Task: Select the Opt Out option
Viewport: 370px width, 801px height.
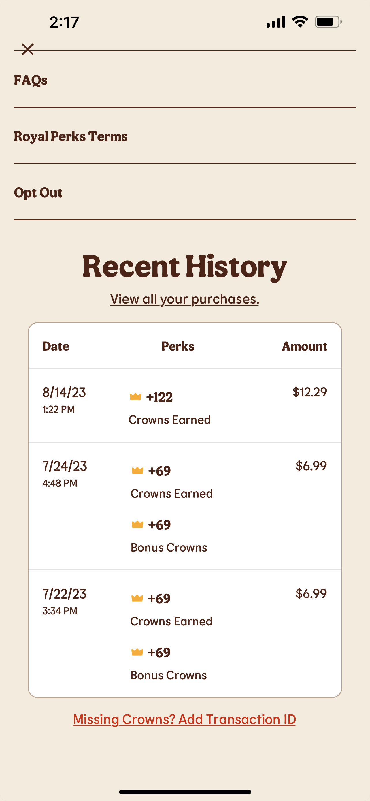Action: point(38,193)
